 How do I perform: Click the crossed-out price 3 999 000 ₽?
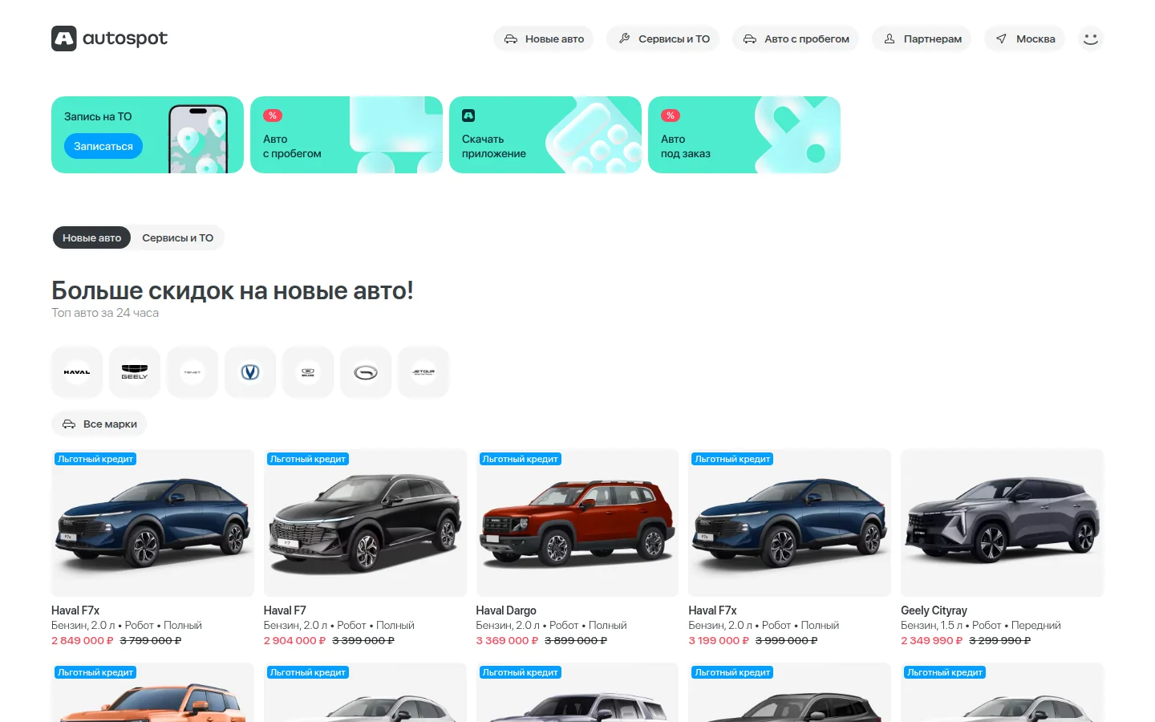pyautogui.click(x=786, y=640)
